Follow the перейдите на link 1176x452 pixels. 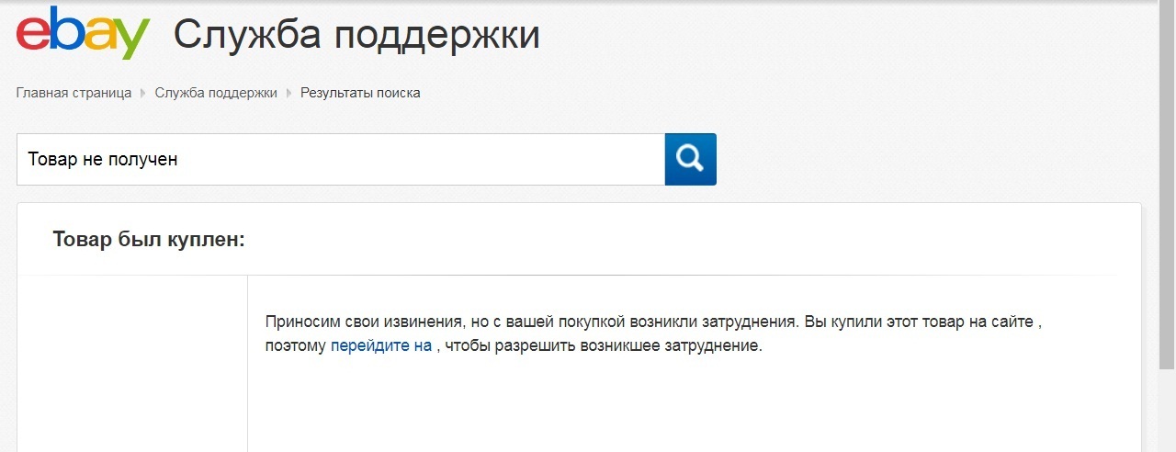pos(380,346)
